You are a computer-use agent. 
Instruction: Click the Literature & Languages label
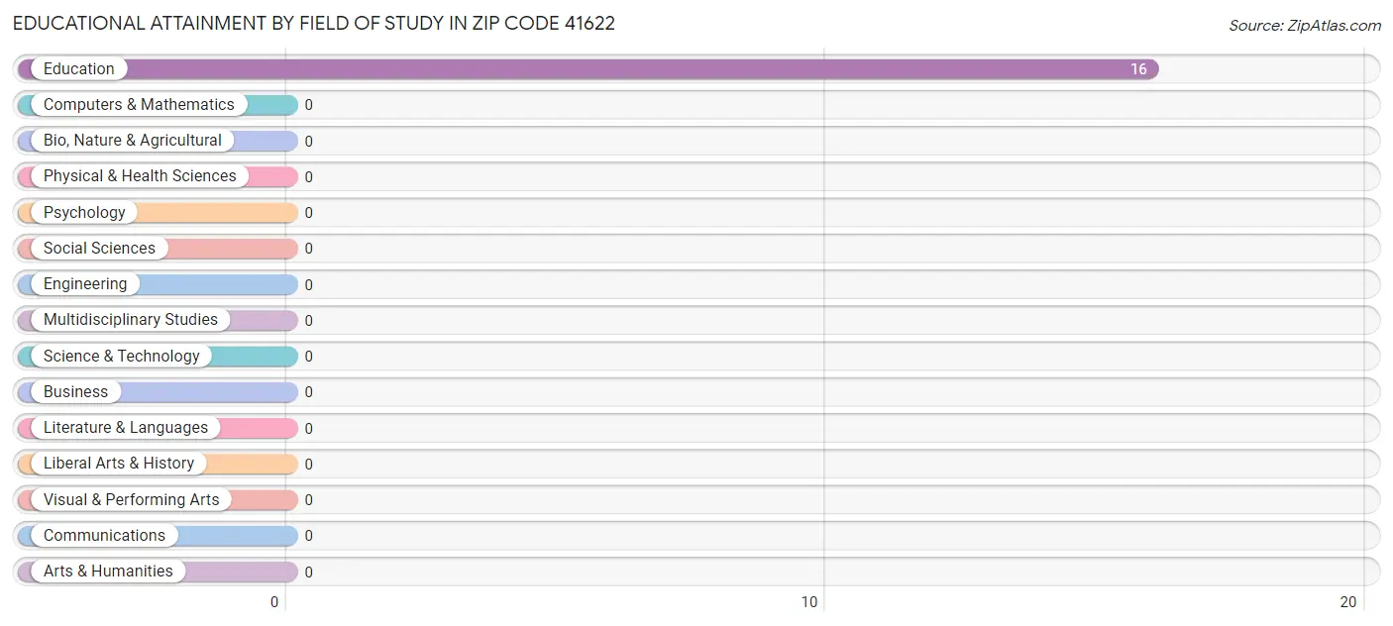coord(126,428)
